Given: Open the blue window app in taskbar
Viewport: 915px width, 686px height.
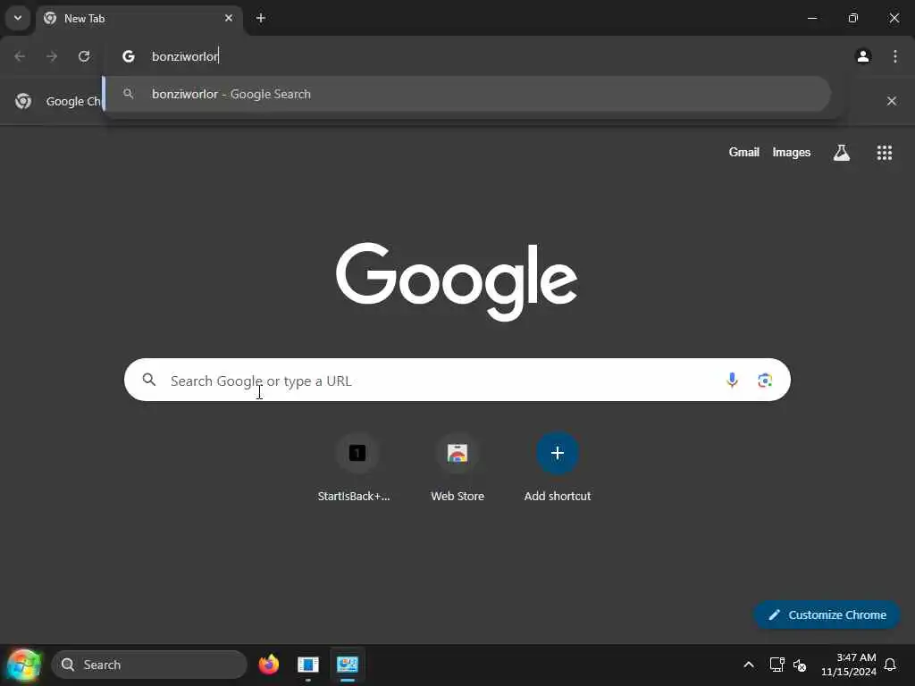Looking at the screenshot, I should point(308,665).
